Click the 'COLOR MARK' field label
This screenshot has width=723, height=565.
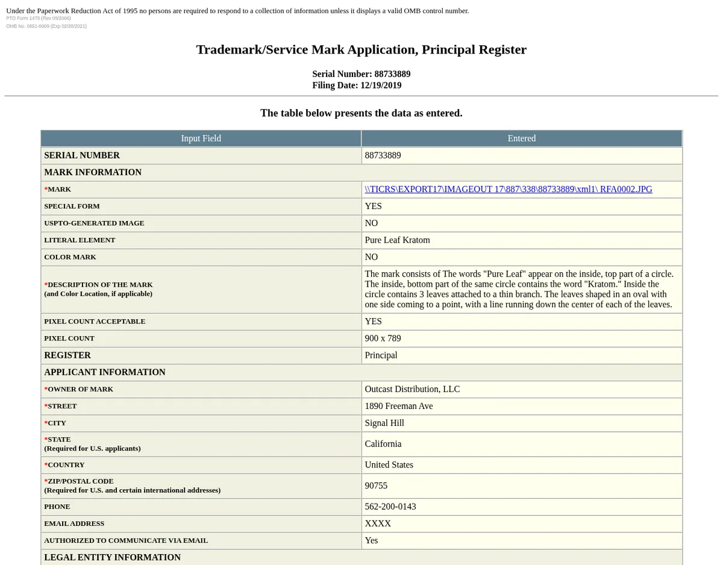click(x=70, y=257)
